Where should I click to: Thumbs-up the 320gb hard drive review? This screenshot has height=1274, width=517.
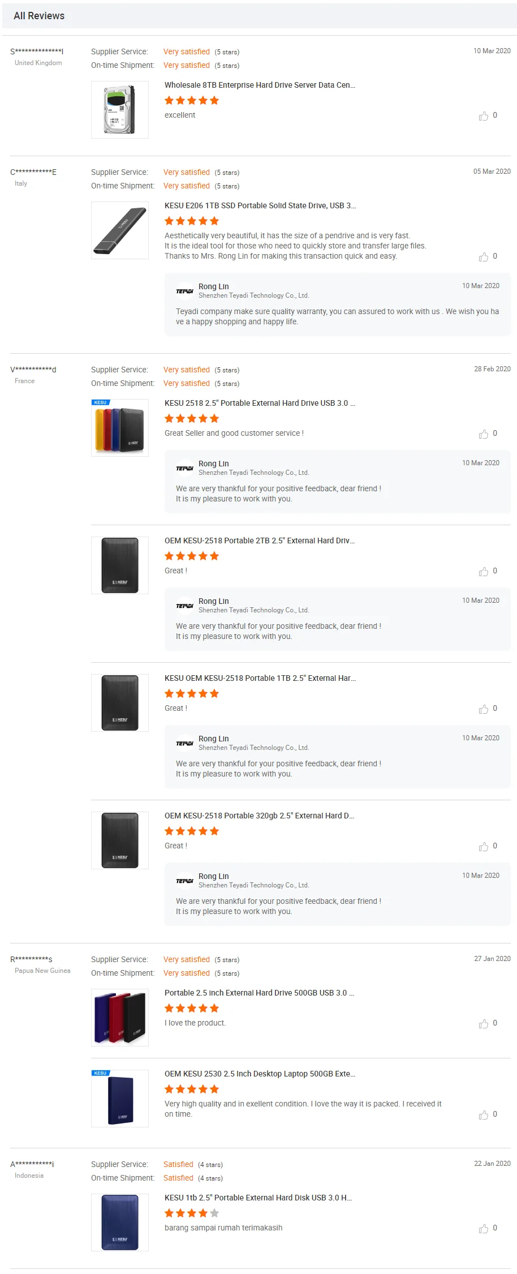(484, 847)
